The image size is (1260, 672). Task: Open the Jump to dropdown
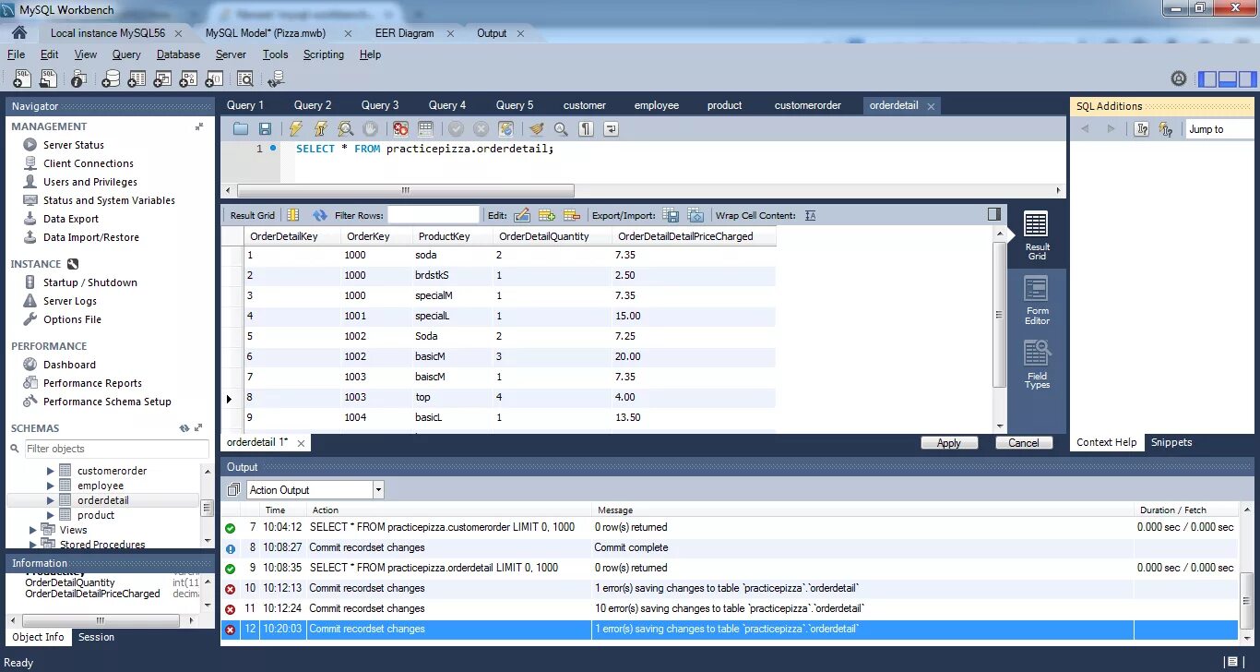pyautogui.click(x=1220, y=129)
